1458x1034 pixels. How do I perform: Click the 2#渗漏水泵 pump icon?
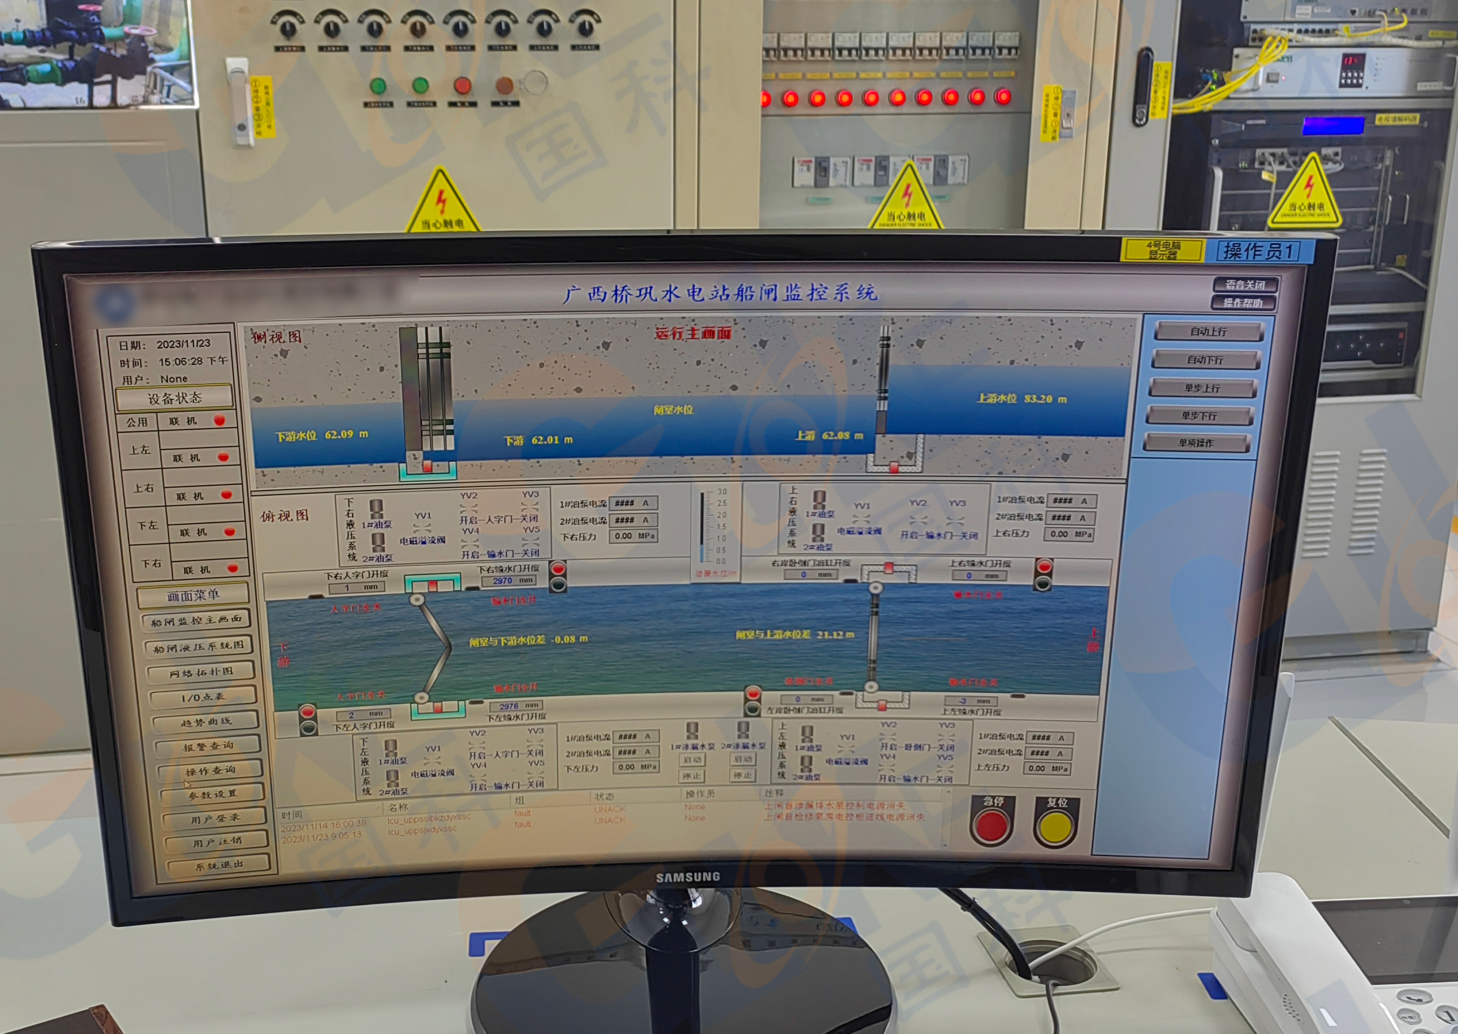click(x=743, y=729)
